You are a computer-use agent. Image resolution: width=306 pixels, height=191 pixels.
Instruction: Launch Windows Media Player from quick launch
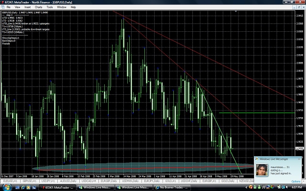(28, 188)
